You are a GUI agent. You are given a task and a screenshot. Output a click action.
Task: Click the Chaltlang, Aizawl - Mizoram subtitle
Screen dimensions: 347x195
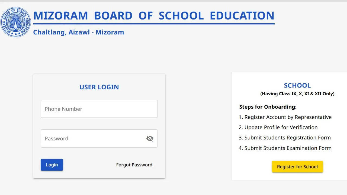tap(78, 32)
